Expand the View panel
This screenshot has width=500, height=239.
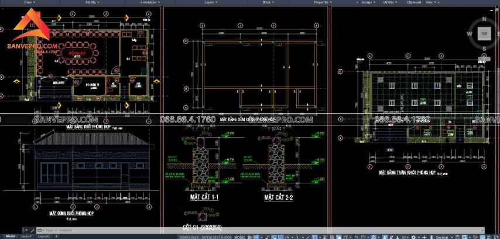pyautogui.click(x=432, y=2)
